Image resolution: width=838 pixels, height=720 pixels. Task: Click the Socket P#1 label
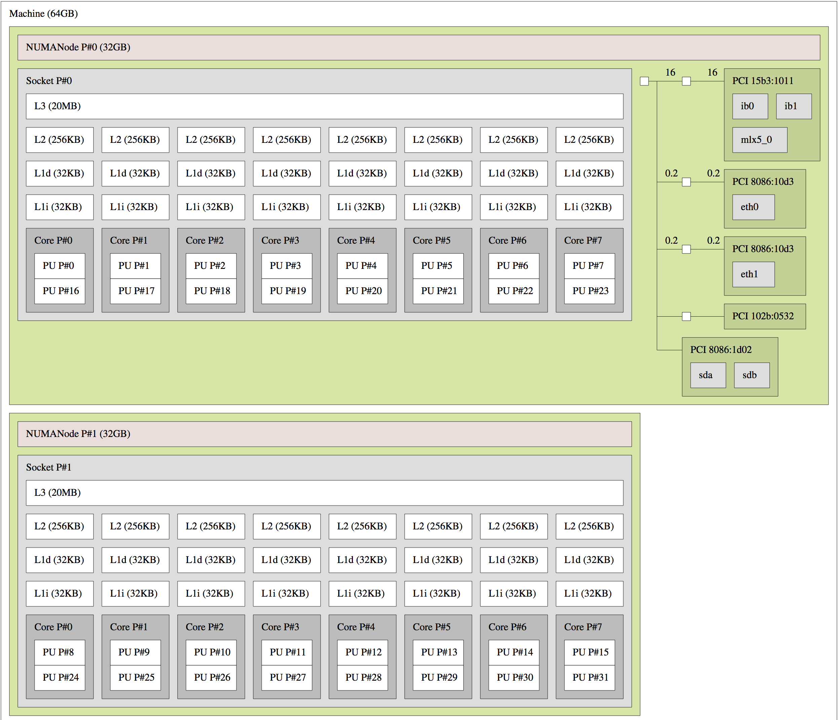(x=48, y=467)
